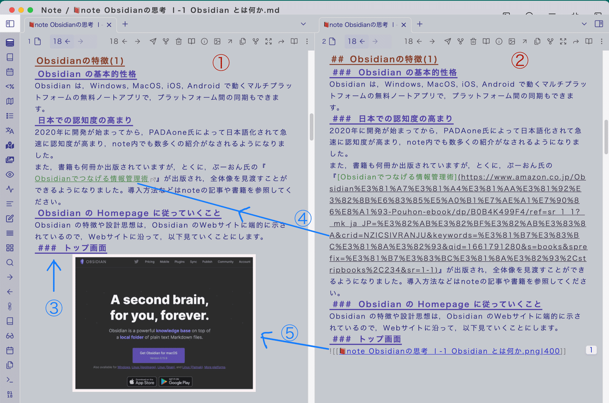Close the note tab in left pane
This screenshot has width=609, height=403.
[110, 24]
